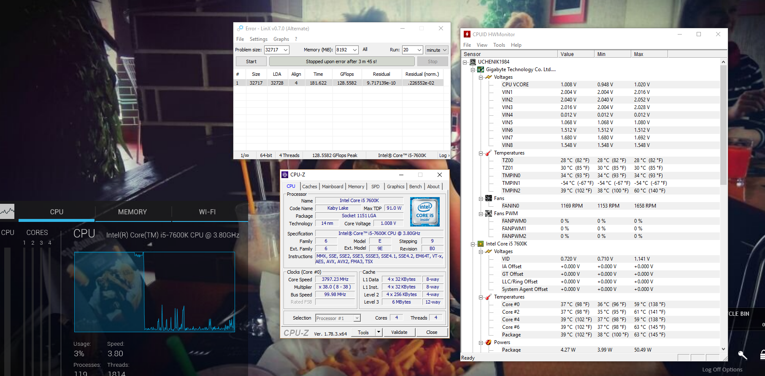The width and height of the screenshot is (765, 376).
Task: Click the Max column header in HWMonitor
Action: [649, 54]
